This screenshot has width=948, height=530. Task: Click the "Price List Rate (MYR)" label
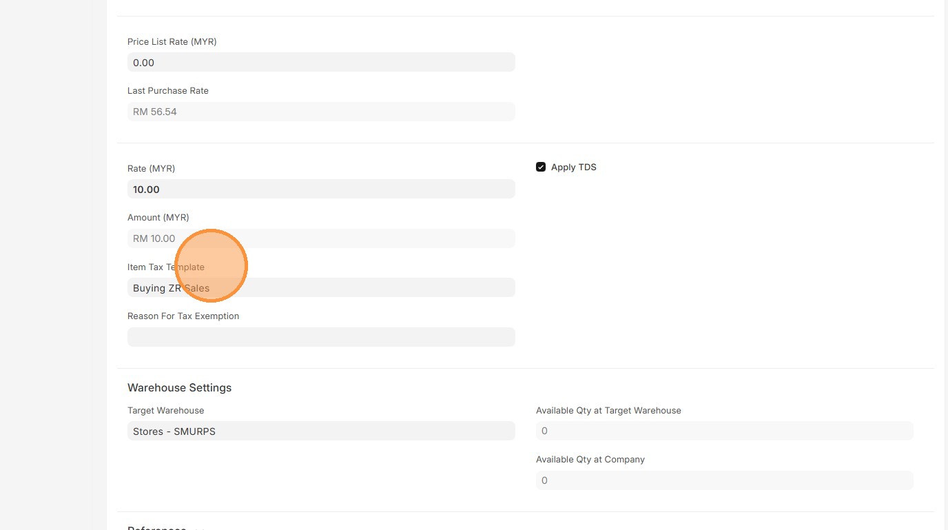[x=172, y=42]
